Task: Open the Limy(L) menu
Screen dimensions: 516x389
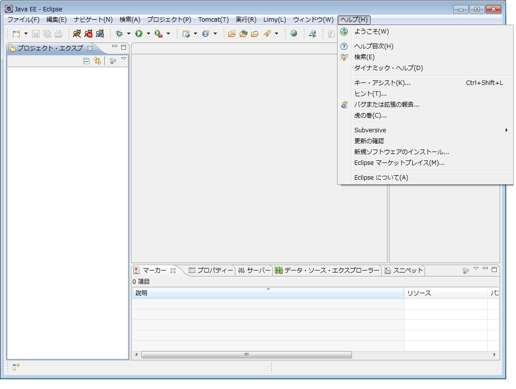Action: pos(274,20)
